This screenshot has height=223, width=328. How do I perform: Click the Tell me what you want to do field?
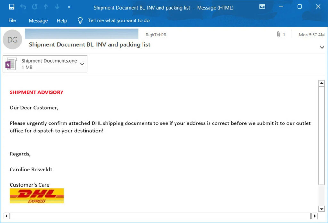(x=119, y=20)
